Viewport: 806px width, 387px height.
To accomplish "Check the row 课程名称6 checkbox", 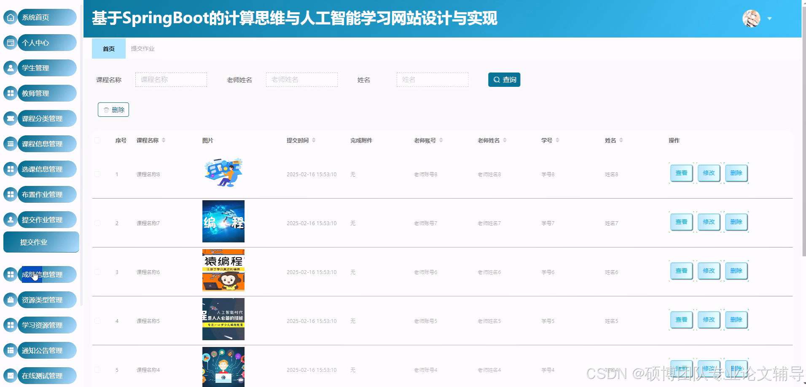I will [x=97, y=272].
